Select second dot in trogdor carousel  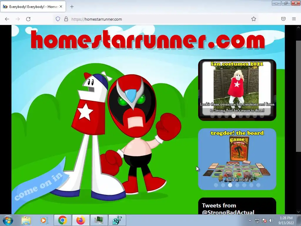(223, 185)
